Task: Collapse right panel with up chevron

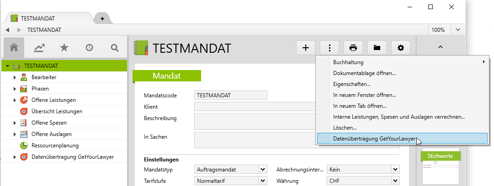Action: click(441, 47)
